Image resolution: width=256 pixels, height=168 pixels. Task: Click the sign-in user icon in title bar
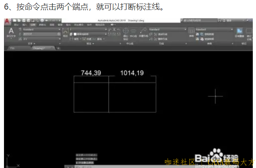pyautogui.click(x=224, y=20)
